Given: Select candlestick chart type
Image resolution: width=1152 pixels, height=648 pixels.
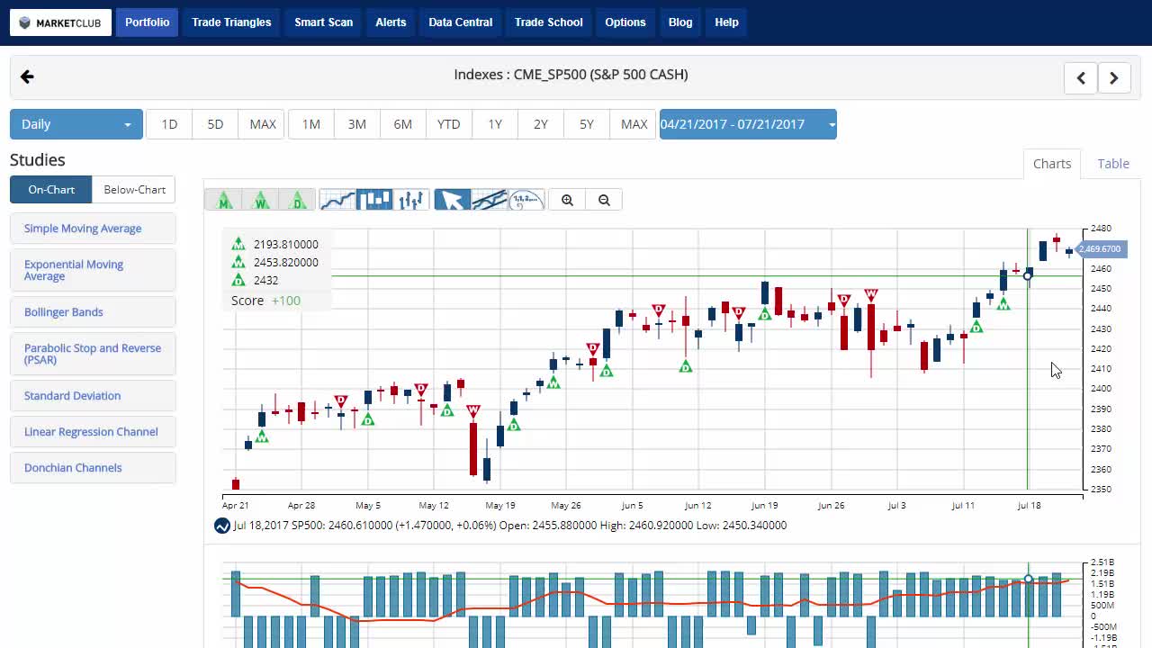Looking at the screenshot, I should point(374,200).
